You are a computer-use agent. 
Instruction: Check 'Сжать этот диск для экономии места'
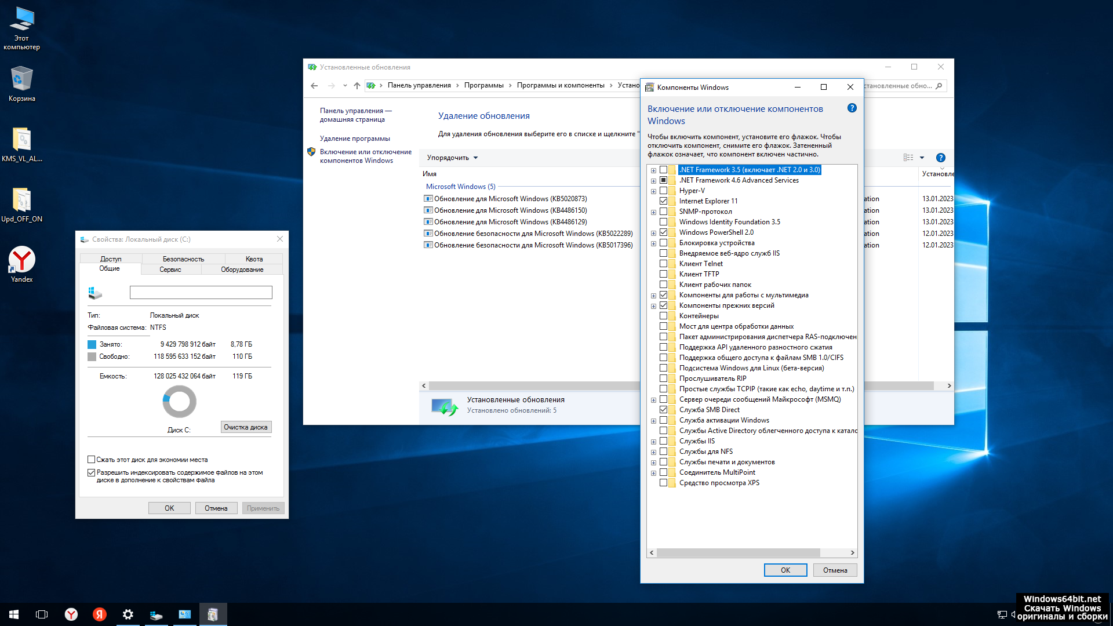coord(91,460)
